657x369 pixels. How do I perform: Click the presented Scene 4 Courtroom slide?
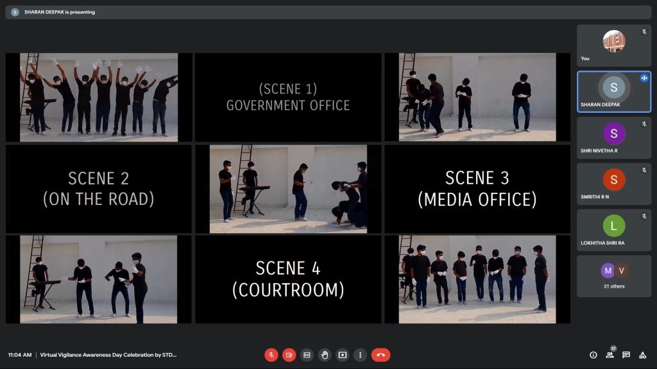click(288, 279)
